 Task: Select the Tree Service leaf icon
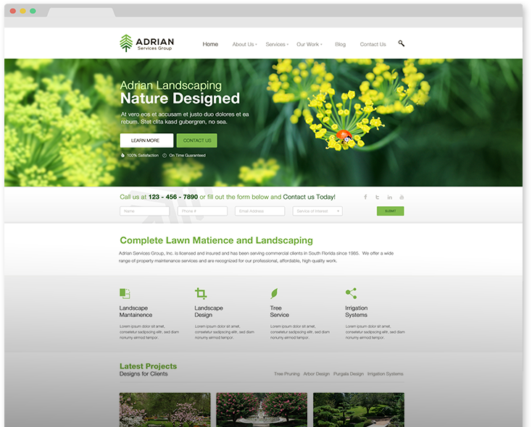point(274,293)
